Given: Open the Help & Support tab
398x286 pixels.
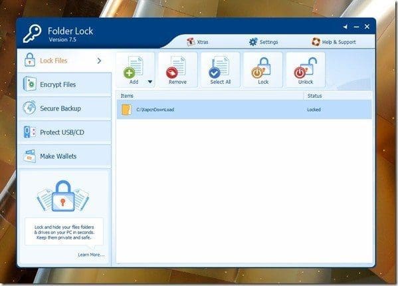Looking at the screenshot, I should pyautogui.click(x=334, y=42).
